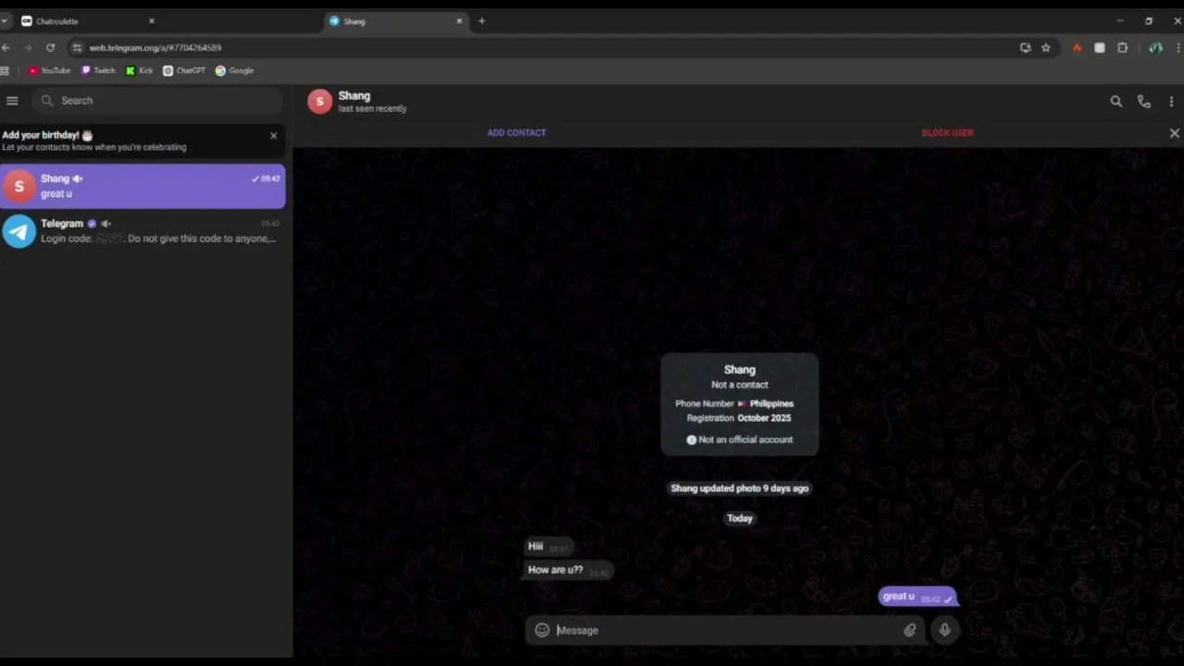The width and height of the screenshot is (1184, 666).
Task: Click the attachment paperclip icon
Action: [909, 630]
